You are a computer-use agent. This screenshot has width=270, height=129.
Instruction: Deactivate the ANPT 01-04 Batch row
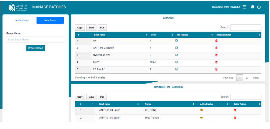coord(216,48)
